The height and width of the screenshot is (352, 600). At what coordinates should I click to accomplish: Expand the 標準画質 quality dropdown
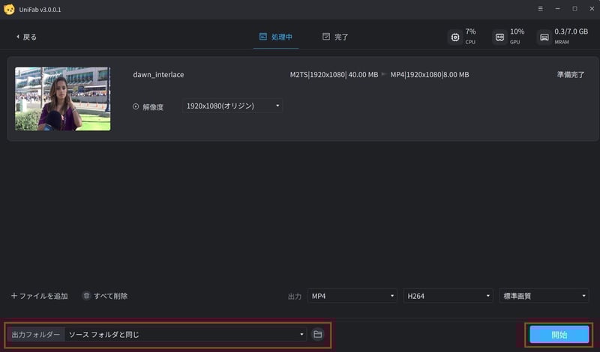point(544,296)
